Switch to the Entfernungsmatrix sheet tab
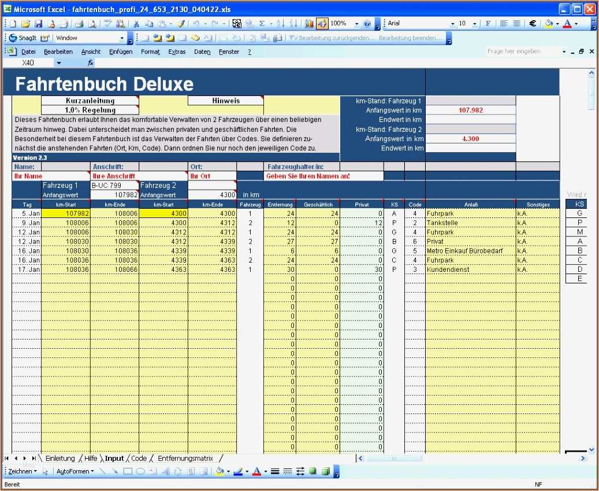This screenshot has width=599, height=491. (x=185, y=458)
